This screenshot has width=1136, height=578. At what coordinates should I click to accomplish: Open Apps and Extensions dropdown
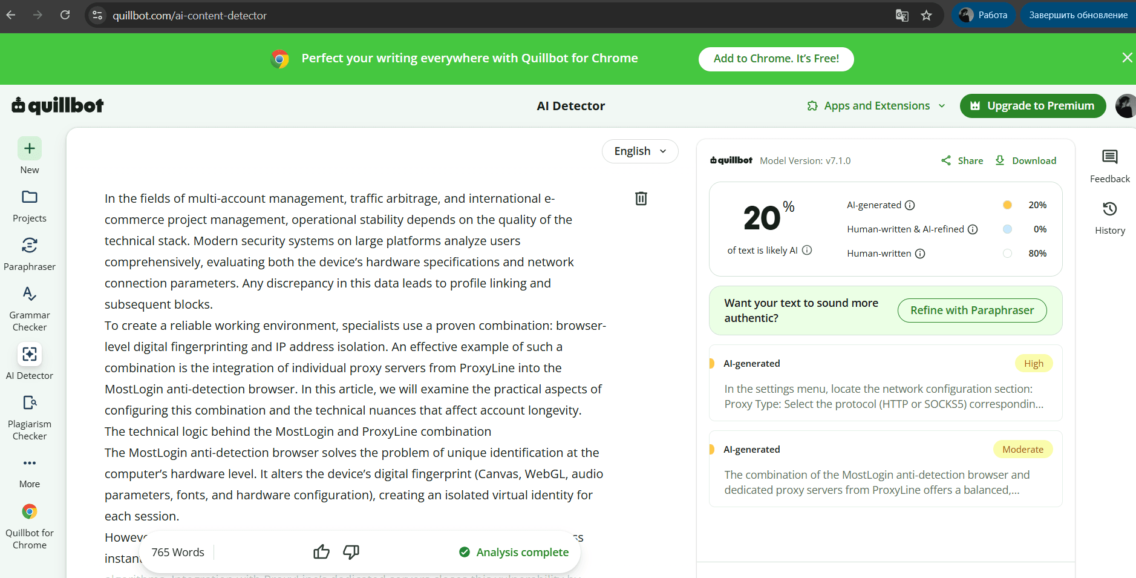[x=876, y=106]
